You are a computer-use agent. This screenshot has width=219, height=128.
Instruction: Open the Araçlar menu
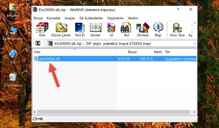(x=70, y=18)
